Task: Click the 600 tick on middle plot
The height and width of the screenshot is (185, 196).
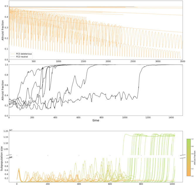Action: coord(79,117)
